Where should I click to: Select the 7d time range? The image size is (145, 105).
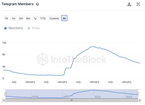(x=6, y=18)
